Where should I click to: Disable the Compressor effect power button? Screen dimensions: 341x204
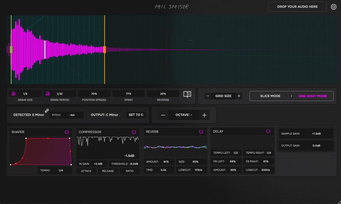(x=134, y=132)
